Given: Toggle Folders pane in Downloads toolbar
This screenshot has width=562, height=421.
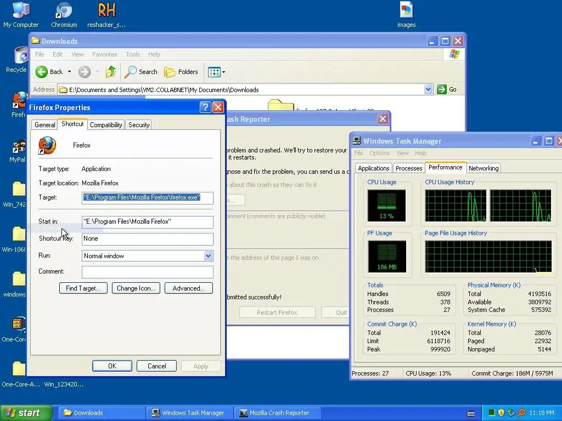Looking at the screenshot, I should point(181,72).
